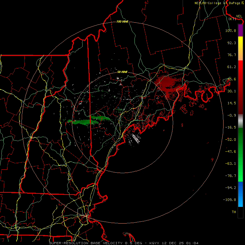
Task: Click the 30.1 legend value
Action: point(232,91)
